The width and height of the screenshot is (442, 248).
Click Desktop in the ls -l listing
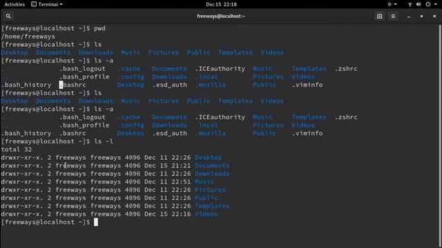pos(208,158)
